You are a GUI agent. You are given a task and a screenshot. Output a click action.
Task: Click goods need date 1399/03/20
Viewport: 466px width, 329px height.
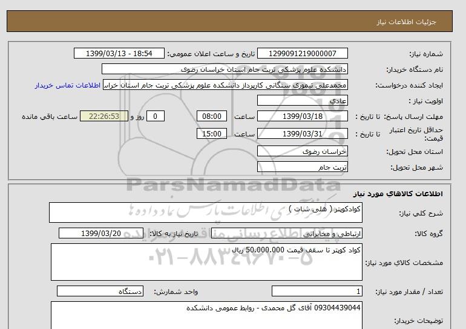click(101, 233)
